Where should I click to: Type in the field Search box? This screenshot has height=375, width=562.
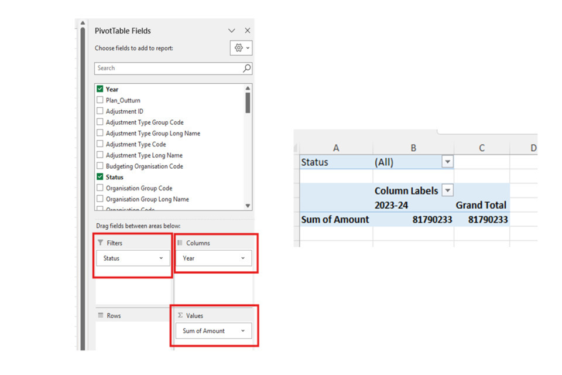167,69
